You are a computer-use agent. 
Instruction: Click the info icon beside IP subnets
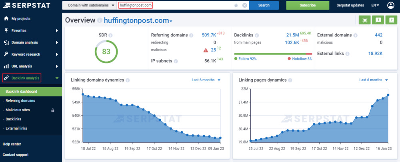pos(176,61)
